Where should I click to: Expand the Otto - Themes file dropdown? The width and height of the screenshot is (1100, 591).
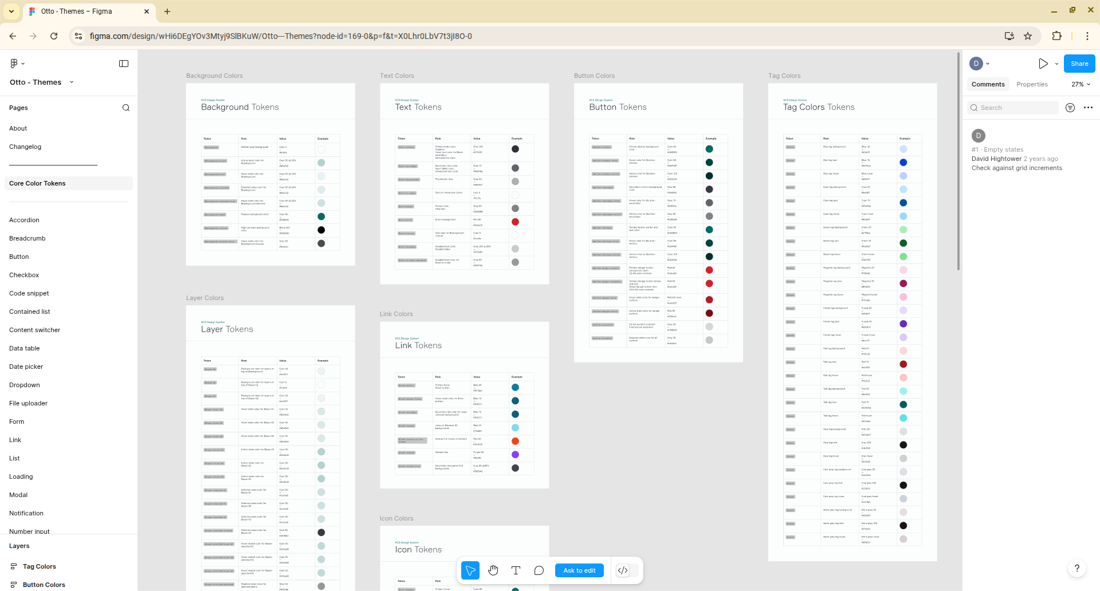click(72, 82)
